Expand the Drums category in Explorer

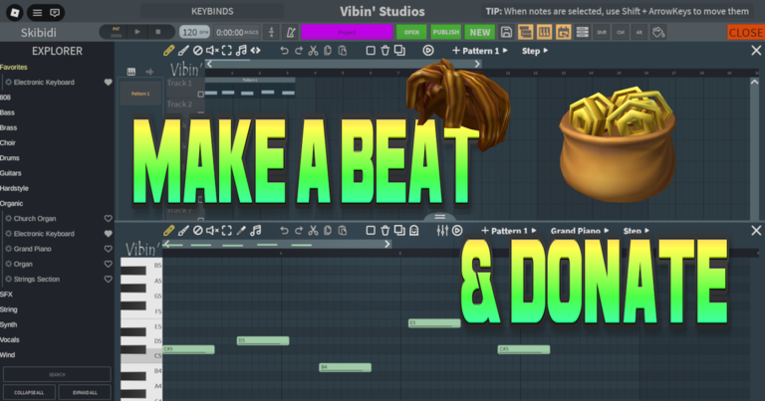10,158
